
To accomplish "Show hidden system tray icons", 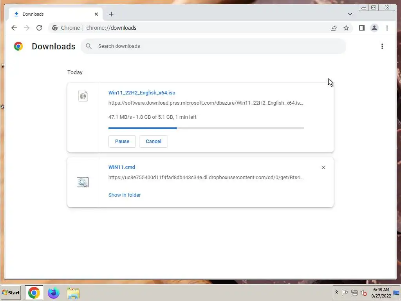I will (x=336, y=292).
